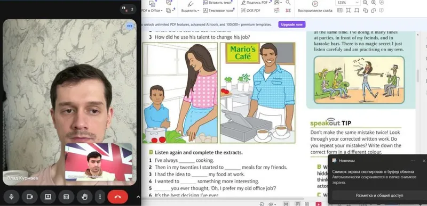The height and width of the screenshot is (206, 427).
Task: Hang up with the red end-call button
Action: click(x=117, y=197)
